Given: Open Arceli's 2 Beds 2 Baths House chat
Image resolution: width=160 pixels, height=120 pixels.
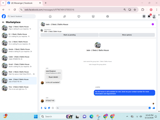Looking at the screenshot, I should [19, 65].
